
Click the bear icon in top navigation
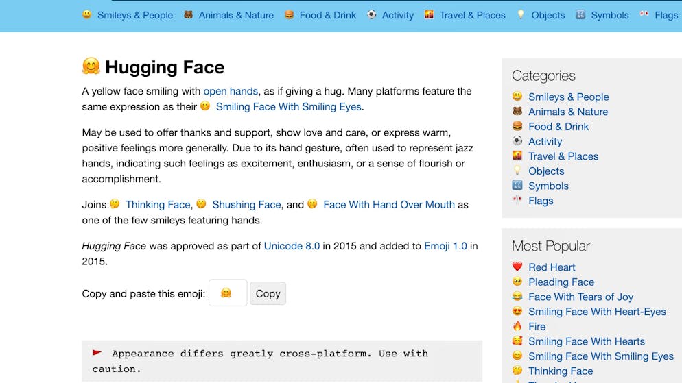188,14
